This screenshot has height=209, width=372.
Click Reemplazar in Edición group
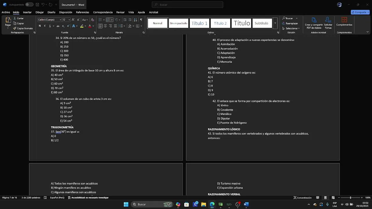(290, 23)
